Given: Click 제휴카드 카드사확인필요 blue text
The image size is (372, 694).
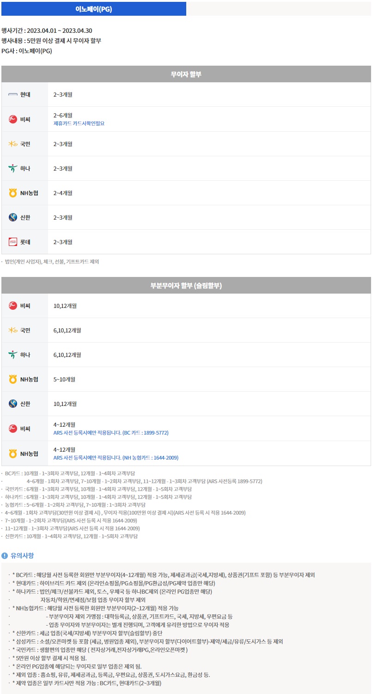Looking at the screenshot, I should (79, 123).
